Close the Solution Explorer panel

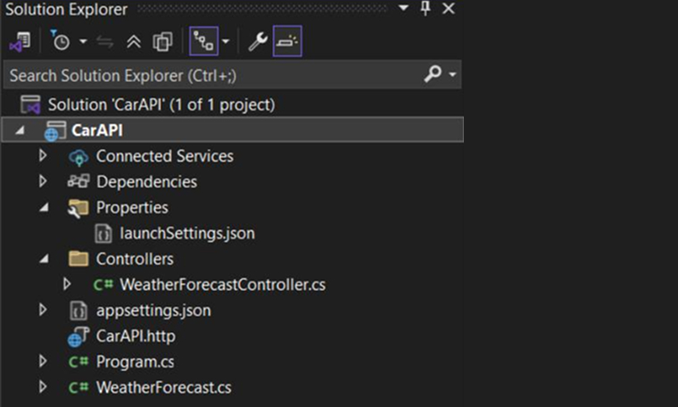[x=449, y=8]
